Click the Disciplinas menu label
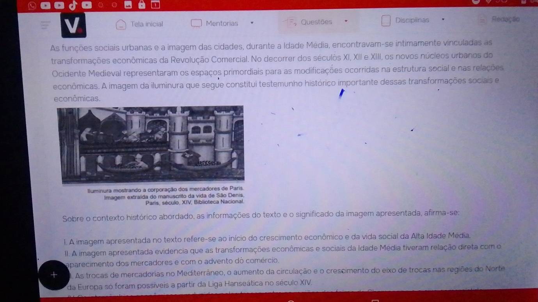538x302 pixels. point(412,20)
